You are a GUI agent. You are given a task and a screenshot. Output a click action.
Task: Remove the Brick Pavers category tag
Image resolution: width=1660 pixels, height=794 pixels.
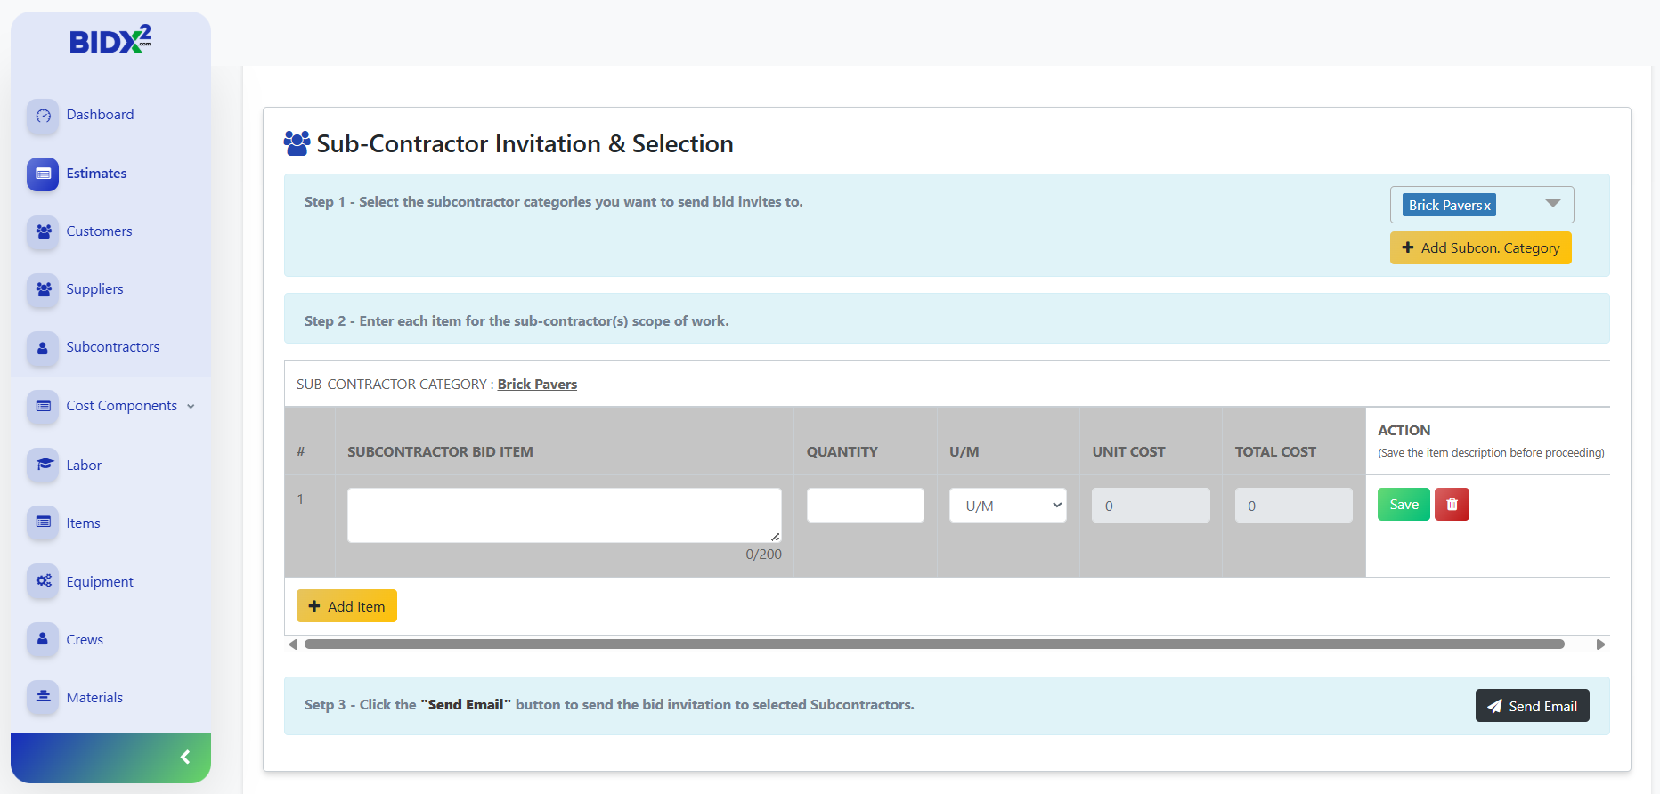pyautogui.click(x=1487, y=206)
